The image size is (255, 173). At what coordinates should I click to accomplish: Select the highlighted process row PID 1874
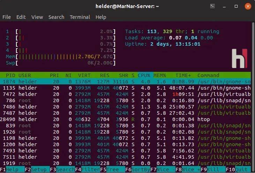(x=125, y=82)
